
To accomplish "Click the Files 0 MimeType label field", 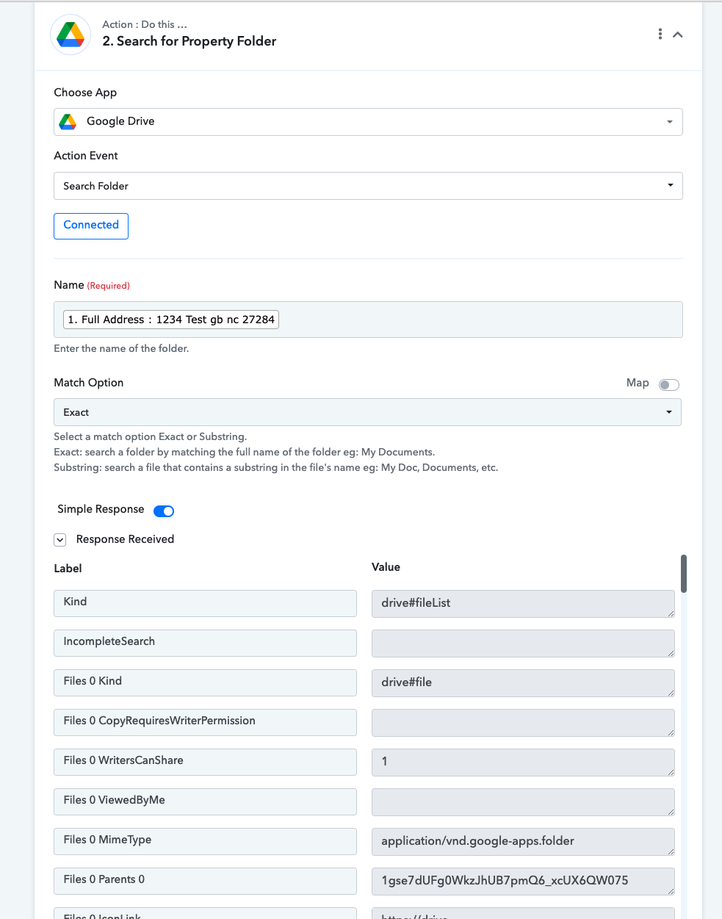I will pos(205,841).
